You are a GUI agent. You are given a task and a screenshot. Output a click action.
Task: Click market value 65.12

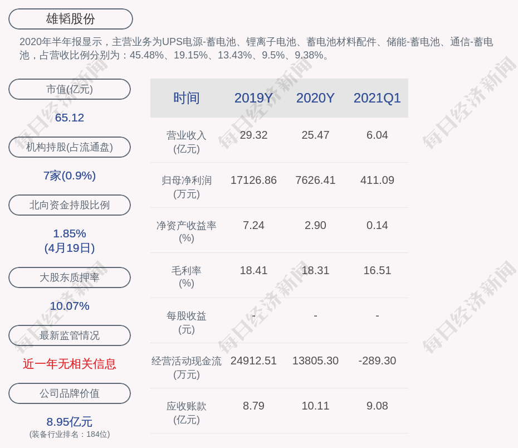[70, 118]
